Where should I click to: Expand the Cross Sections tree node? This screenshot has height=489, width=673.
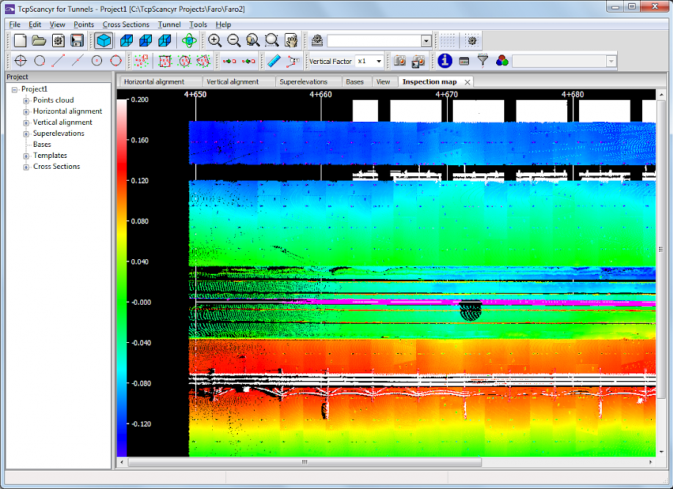point(26,167)
